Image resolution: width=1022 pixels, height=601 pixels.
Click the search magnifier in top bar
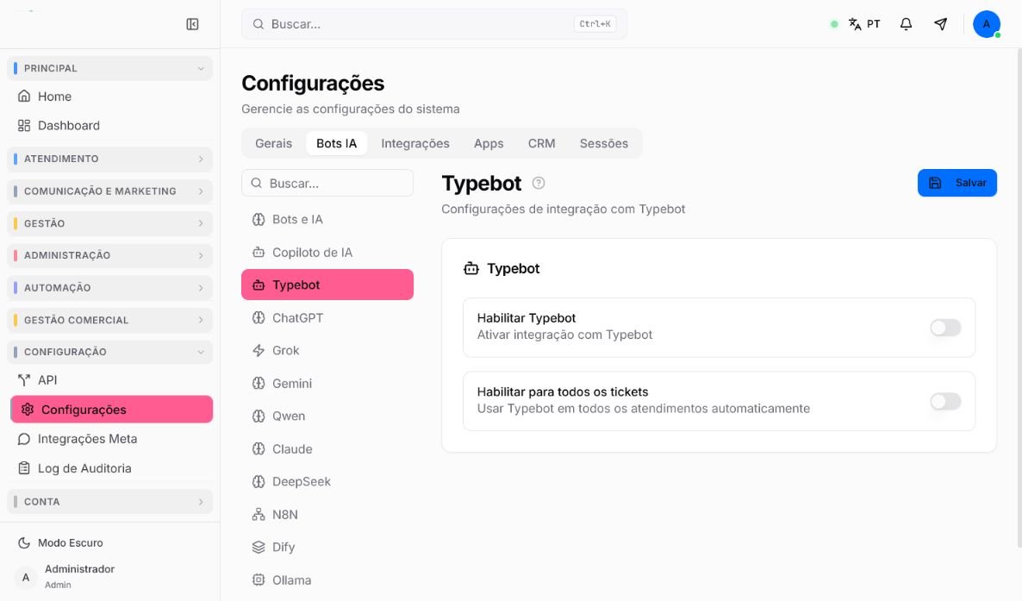point(259,24)
